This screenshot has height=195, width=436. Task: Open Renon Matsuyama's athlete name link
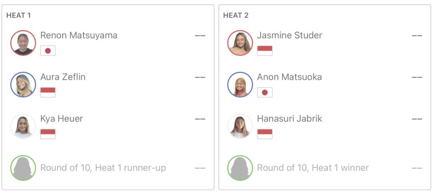tap(79, 36)
